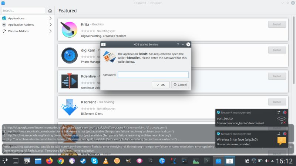Click the orange fruit icon in taskbar

(x=117, y=161)
